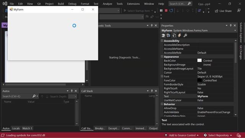Stop debugging with the red square icon

[x=166, y=10]
